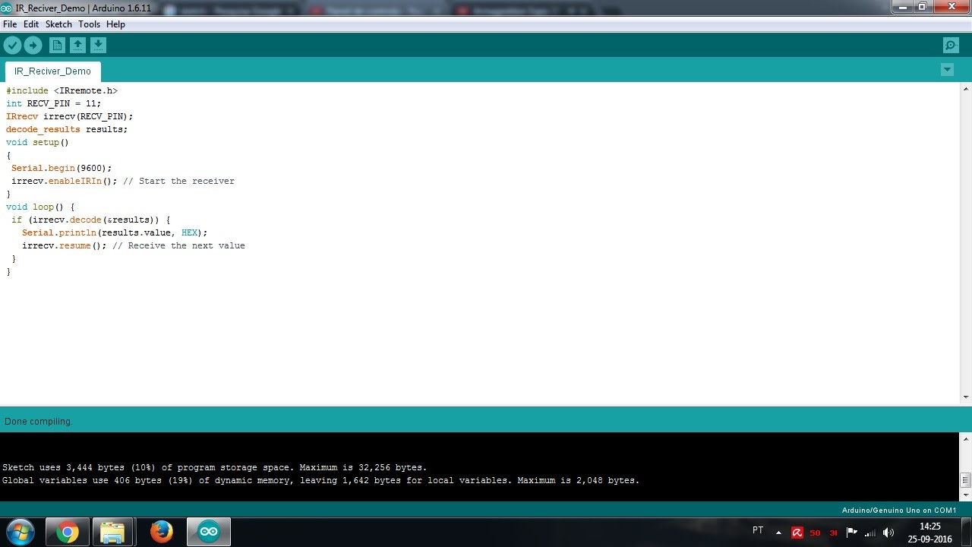Screen dimensions: 972x547
Task: Launch Chrome from the taskbar
Action: (68, 532)
